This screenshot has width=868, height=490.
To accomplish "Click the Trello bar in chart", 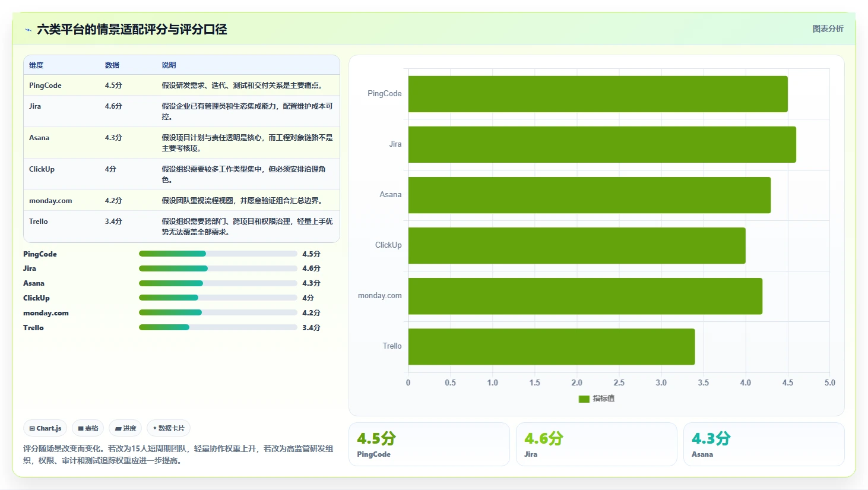I will [552, 346].
